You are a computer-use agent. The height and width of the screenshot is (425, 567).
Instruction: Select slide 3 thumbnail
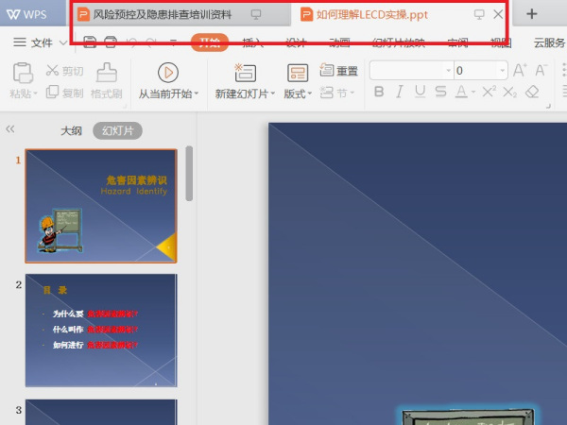[101, 412]
